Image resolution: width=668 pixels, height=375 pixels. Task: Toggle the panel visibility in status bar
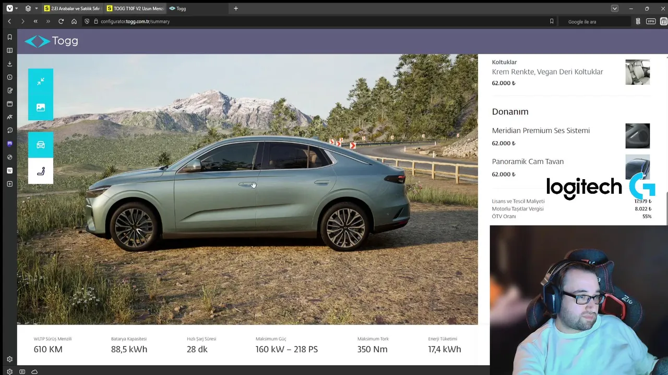[x=22, y=371]
